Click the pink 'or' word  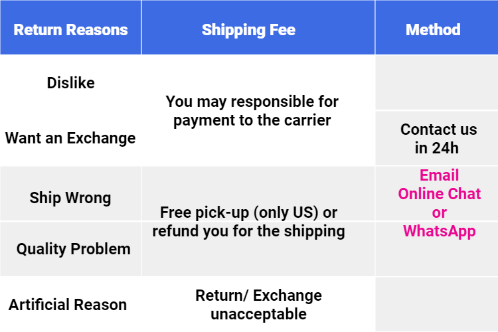(x=440, y=212)
